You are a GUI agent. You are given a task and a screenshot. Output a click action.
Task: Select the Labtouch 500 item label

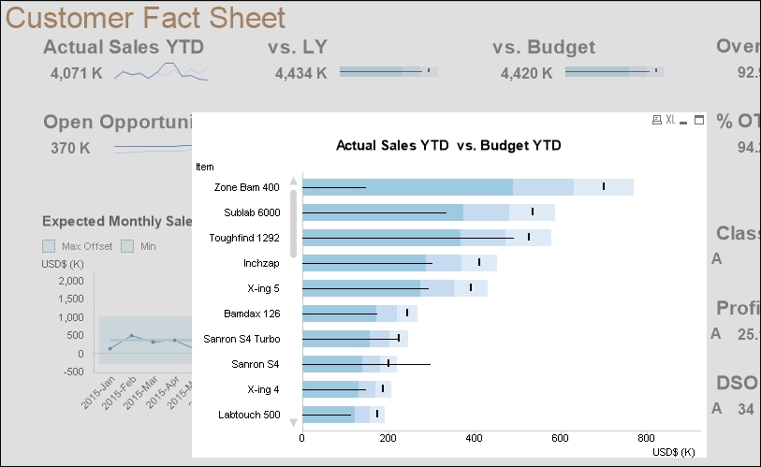(x=249, y=415)
